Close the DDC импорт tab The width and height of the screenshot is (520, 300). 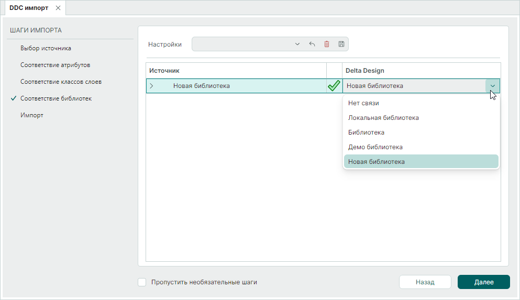[x=58, y=8]
